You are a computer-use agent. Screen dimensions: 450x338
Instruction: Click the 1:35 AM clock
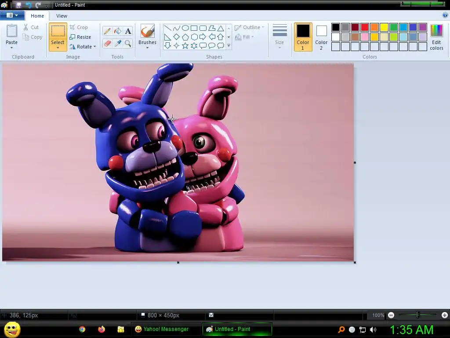click(411, 330)
